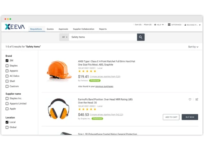The image size is (204, 153).
Task: Open the Supplier Collaboration tab
Action: pyautogui.click(x=84, y=29)
